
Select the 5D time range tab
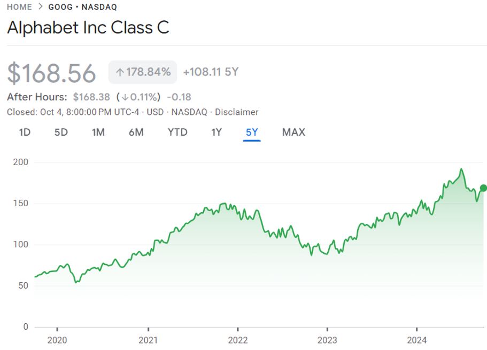pyautogui.click(x=61, y=132)
